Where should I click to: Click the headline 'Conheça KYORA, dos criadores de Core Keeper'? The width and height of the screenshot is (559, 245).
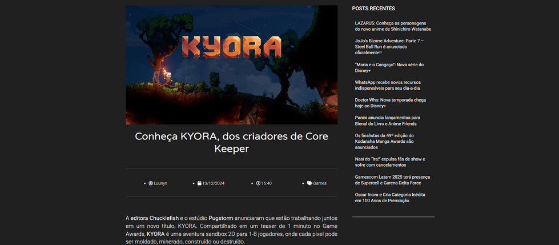(231, 142)
